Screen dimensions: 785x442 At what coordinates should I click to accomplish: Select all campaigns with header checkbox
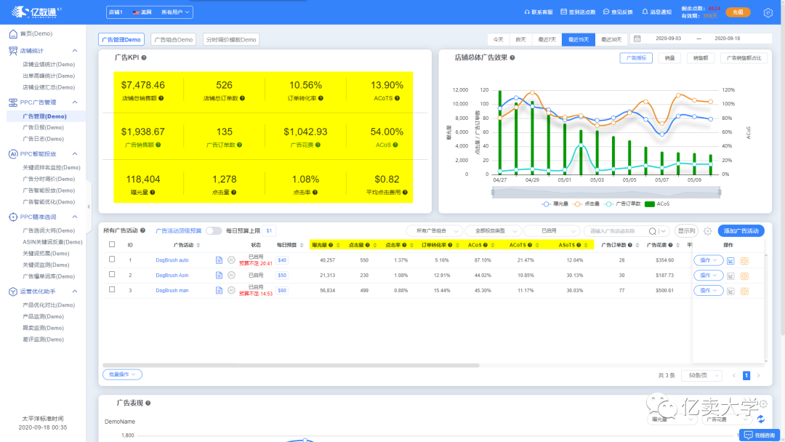[112, 245]
